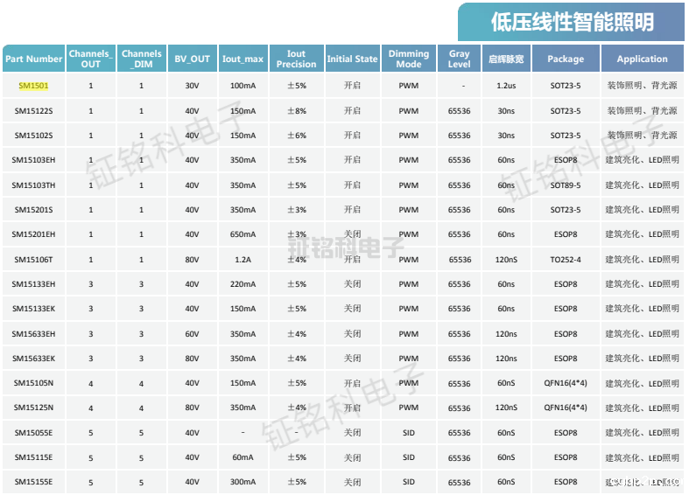Select the SM15106T part number cell

33,260
